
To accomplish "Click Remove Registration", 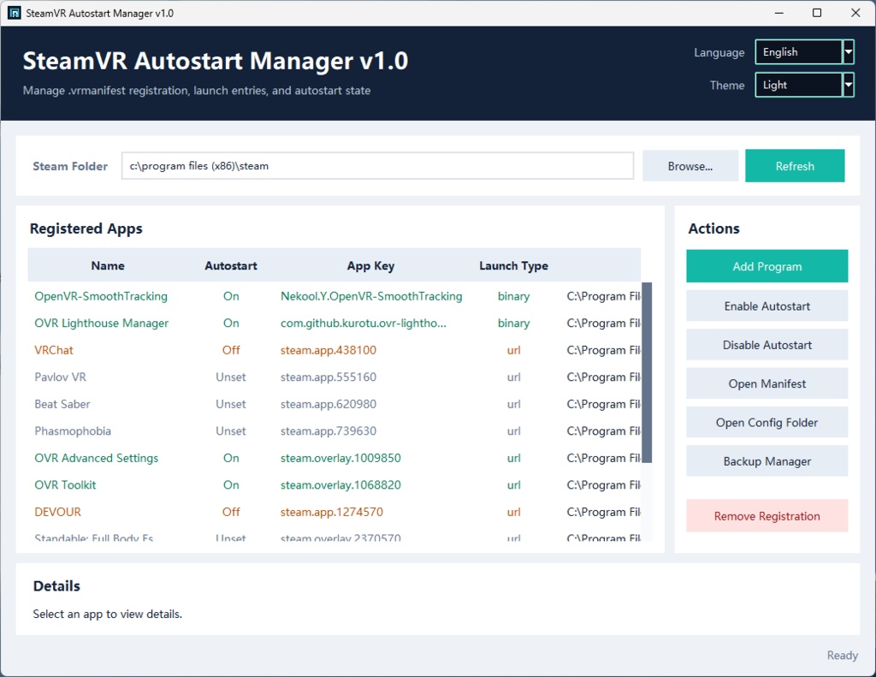I will (767, 515).
